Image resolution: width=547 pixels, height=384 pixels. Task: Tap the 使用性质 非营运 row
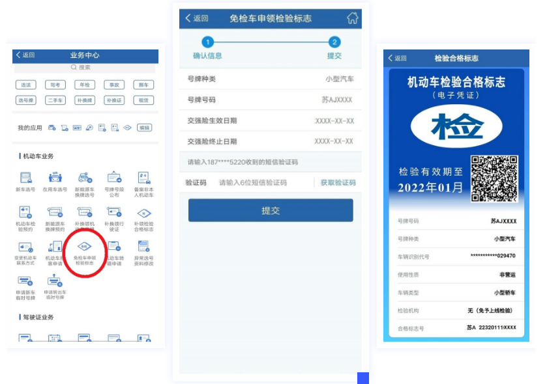(x=456, y=275)
